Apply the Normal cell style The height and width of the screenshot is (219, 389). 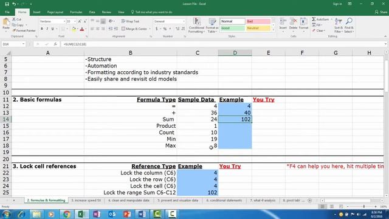click(232, 21)
